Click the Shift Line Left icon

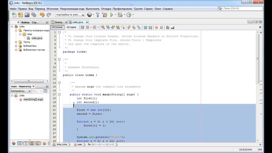coord(145,27)
